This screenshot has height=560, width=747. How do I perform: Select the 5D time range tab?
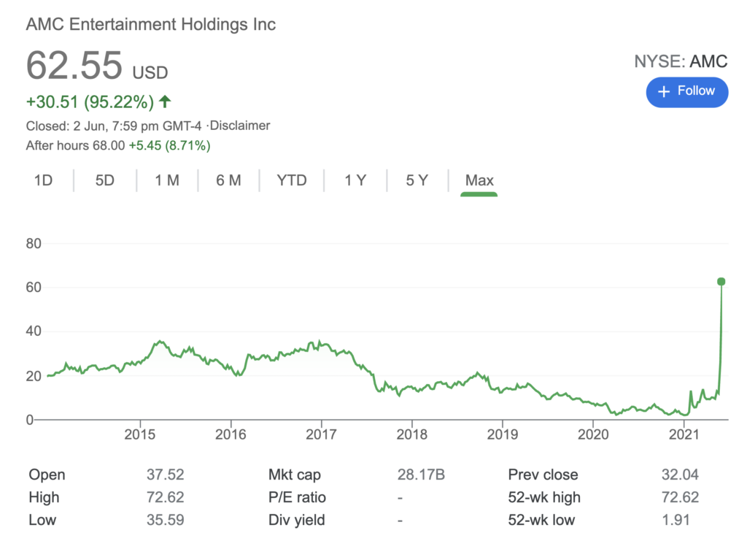(105, 180)
